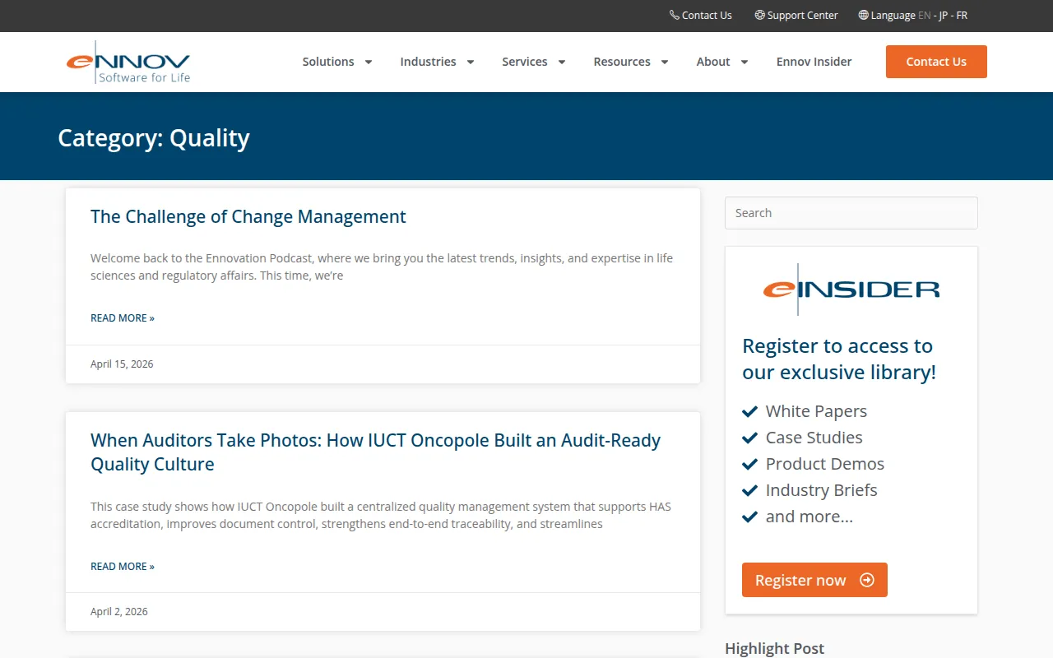Click the checkmark beside and more…
The height and width of the screenshot is (658, 1053).
tap(749, 517)
